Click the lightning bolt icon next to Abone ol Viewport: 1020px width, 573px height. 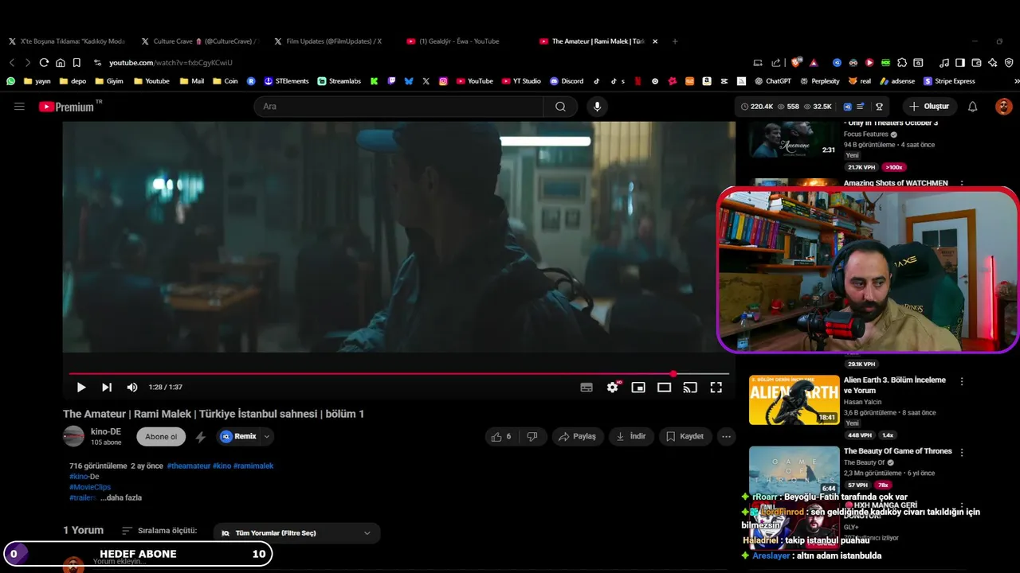(x=201, y=436)
